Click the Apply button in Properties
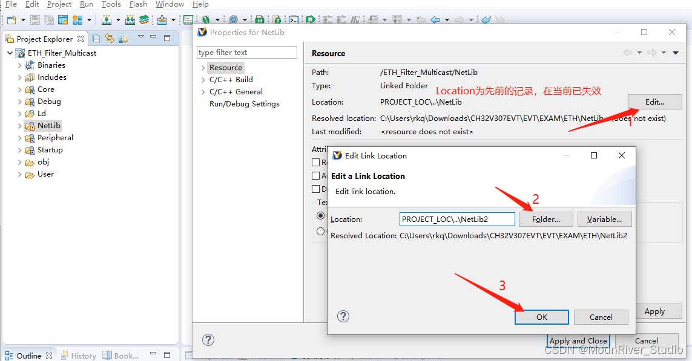This screenshot has height=361, width=692. (654, 311)
